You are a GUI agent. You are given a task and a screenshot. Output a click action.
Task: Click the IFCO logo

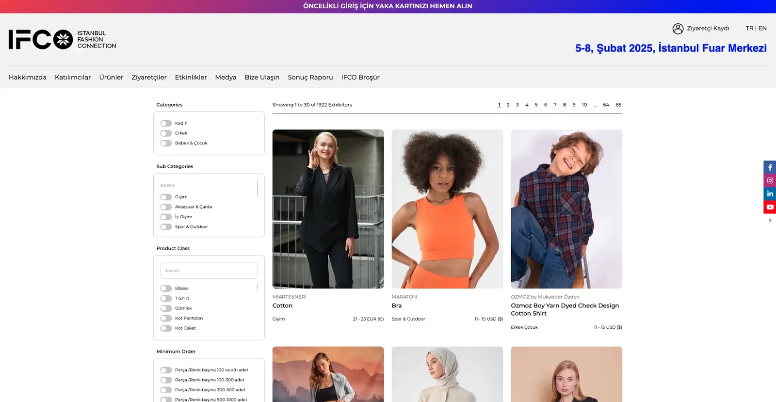click(x=62, y=40)
